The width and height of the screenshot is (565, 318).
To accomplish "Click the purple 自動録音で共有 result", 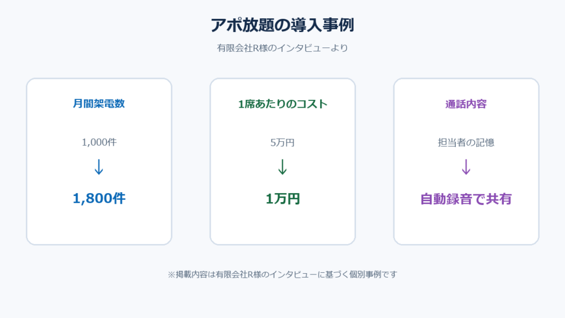I will 466,199.
